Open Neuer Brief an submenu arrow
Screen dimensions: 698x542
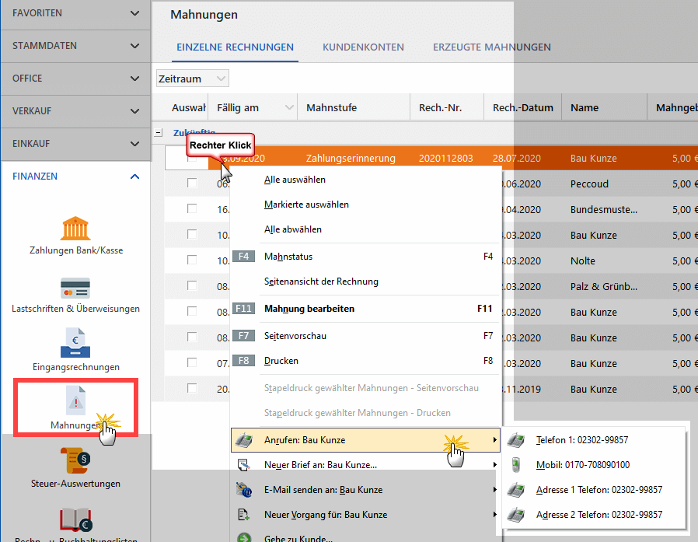click(x=494, y=465)
